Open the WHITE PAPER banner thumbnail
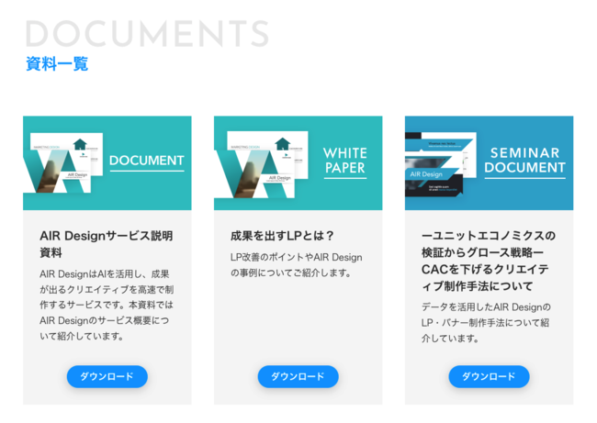The width and height of the screenshot is (597, 423). pyautogui.click(x=298, y=162)
